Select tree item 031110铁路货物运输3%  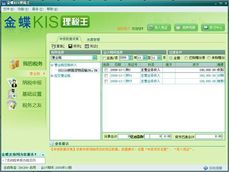(78, 71)
